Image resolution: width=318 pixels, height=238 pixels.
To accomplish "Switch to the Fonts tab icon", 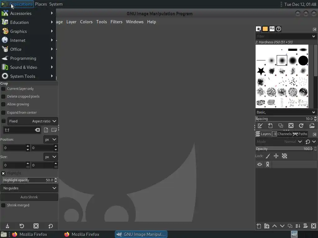I will click(272, 29).
